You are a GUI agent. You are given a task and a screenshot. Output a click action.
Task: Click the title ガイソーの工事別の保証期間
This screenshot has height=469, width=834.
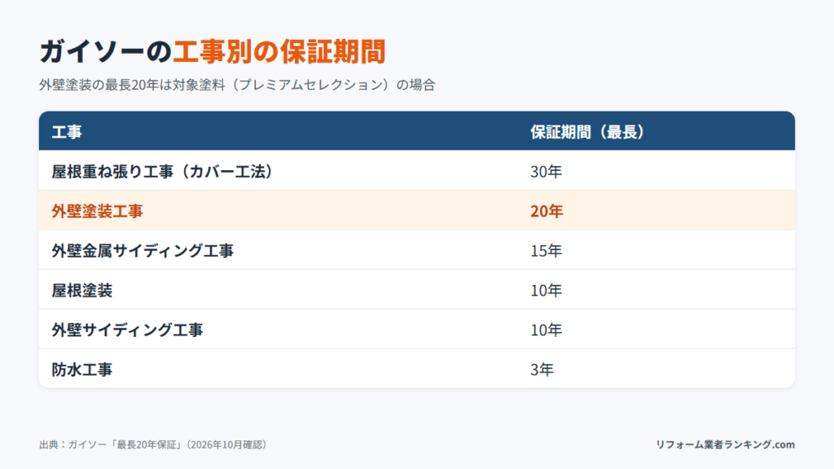pyautogui.click(x=213, y=51)
